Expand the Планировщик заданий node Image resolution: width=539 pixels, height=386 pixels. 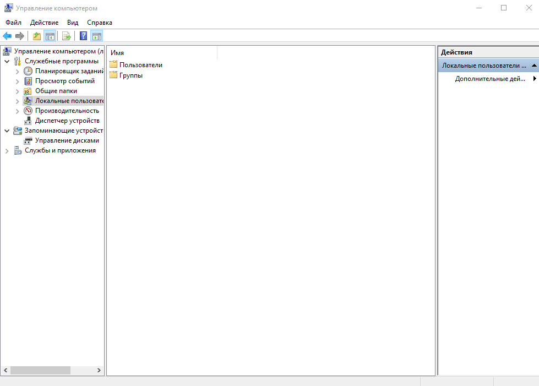pos(18,72)
